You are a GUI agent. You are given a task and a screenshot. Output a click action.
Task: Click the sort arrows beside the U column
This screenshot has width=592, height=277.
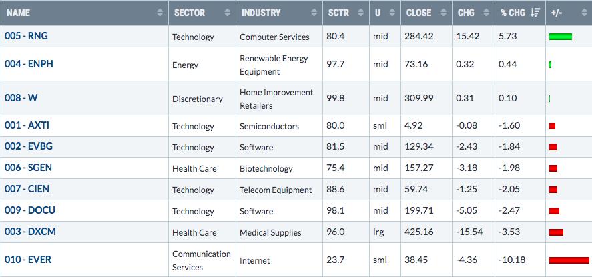tap(392, 13)
